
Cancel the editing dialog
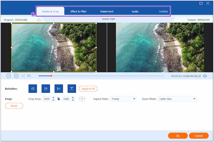pyautogui.click(x=199, y=136)
